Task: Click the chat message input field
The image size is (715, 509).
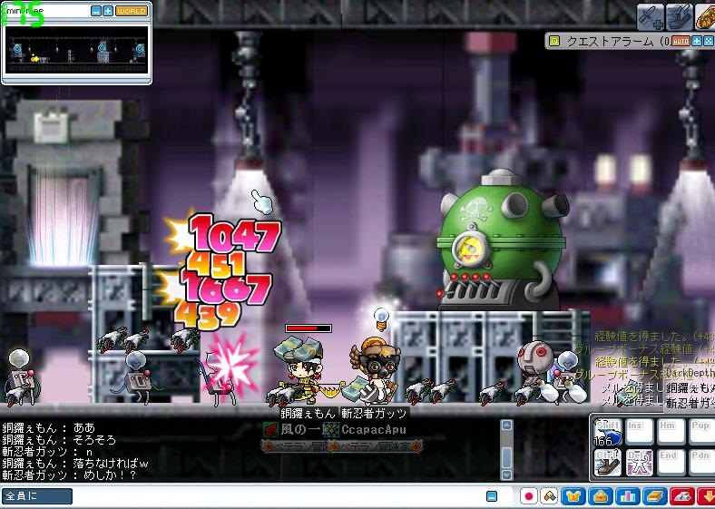Action: 279,496
